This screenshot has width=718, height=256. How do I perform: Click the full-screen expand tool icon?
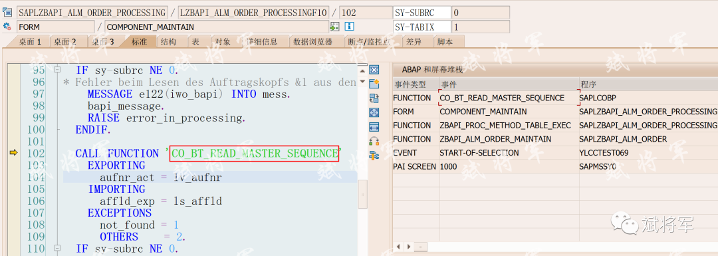click(374, 112)
